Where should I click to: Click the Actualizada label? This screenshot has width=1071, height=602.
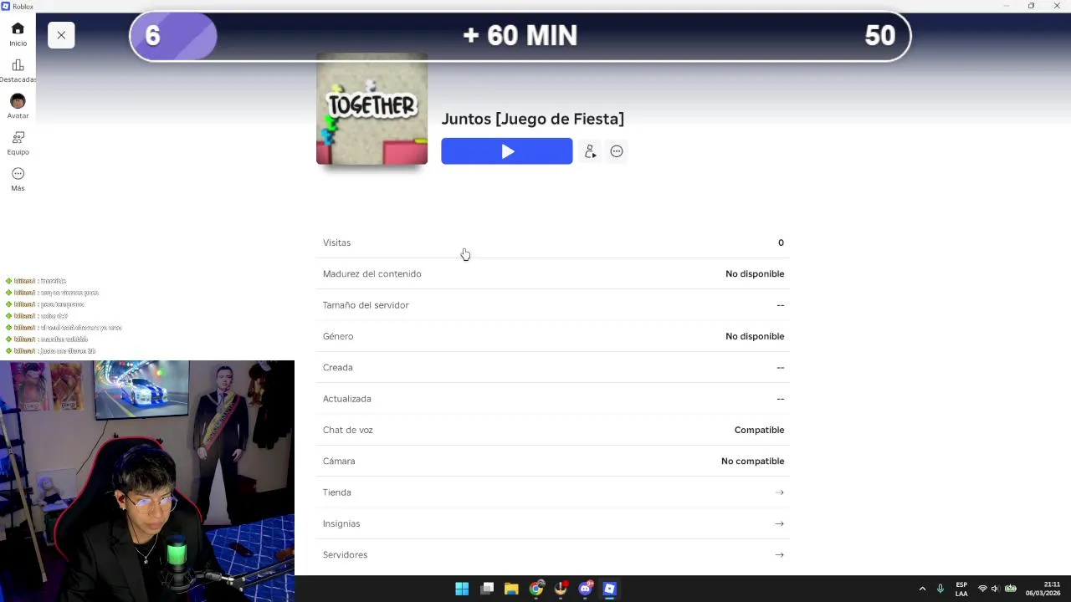pos(347,399)
